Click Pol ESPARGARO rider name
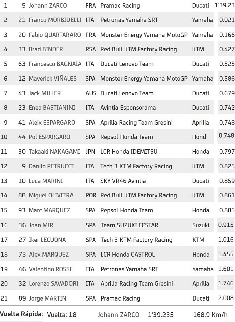The width and height of the screenshot is (235, 322). (x=49, y=137)
